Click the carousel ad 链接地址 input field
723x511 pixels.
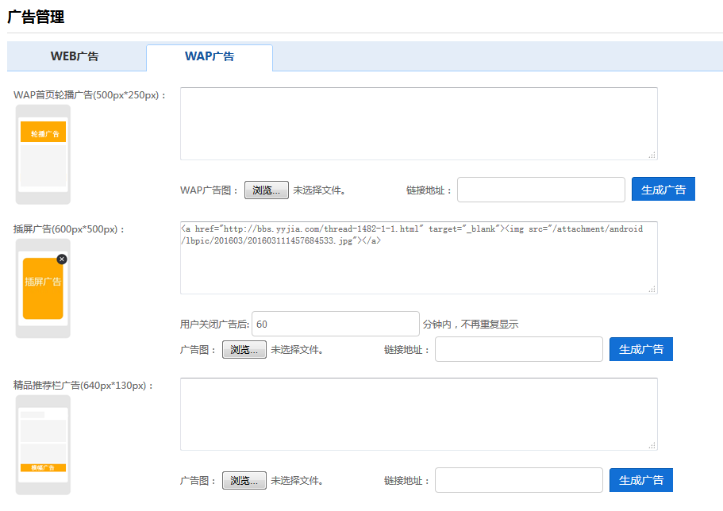point(540,190)
